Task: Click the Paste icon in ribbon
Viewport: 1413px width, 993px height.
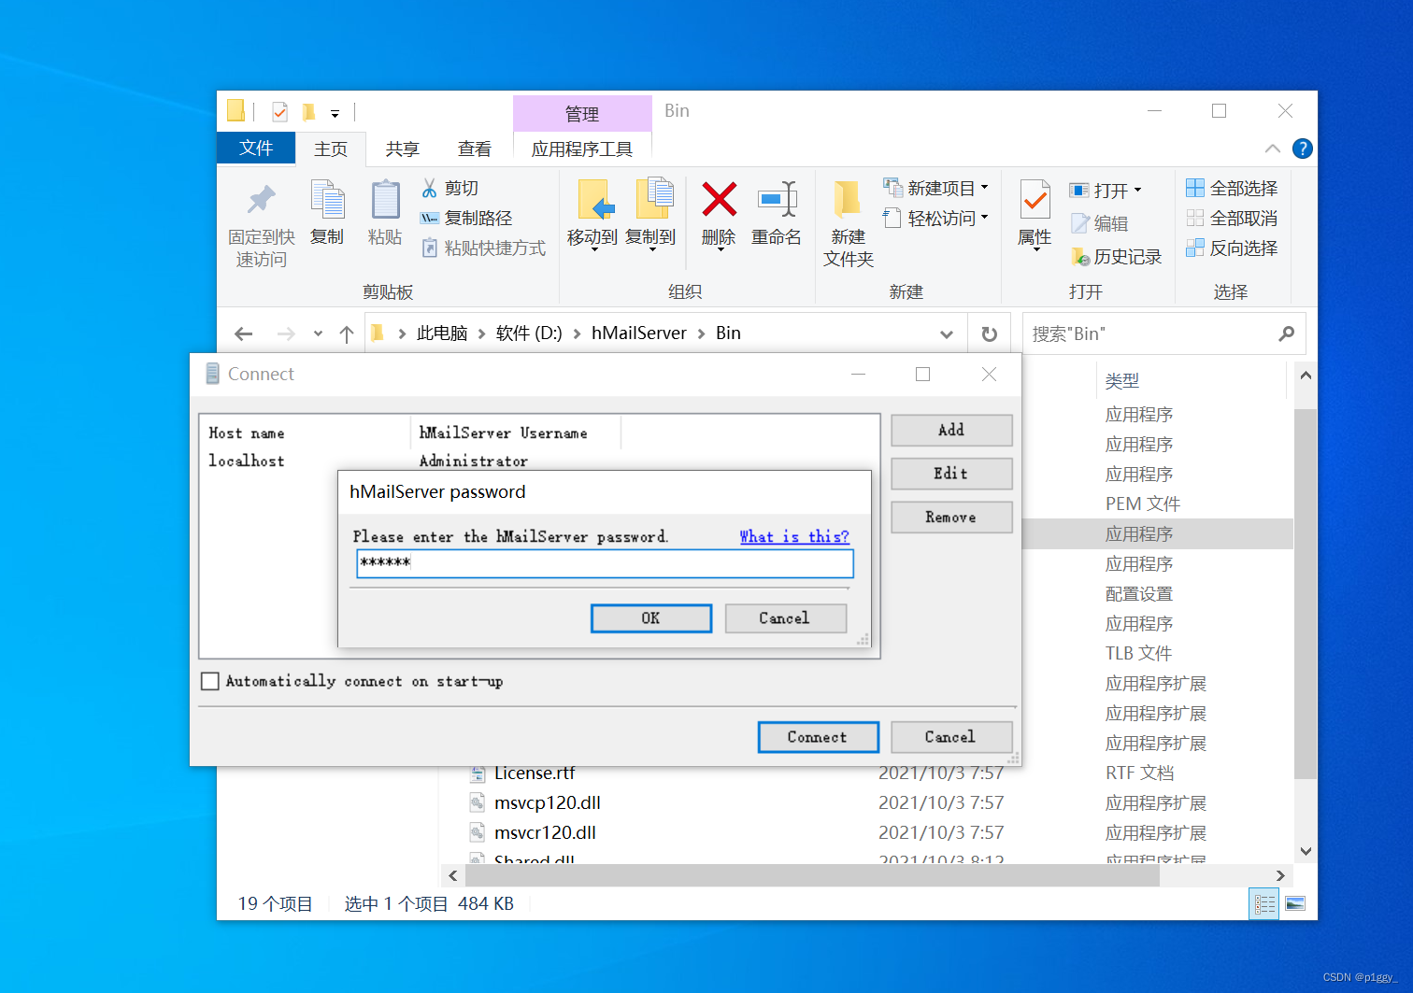Action: coord(385,200)
